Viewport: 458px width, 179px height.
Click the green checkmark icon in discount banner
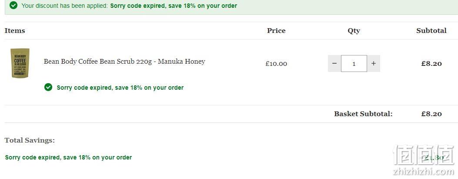click(13, 5)
